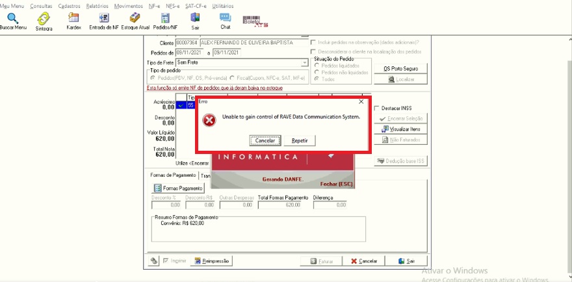The height and width of the screenshot is (282, 572).
Task: Click the Reimpressão button
Action: click(x=211, y=261)
